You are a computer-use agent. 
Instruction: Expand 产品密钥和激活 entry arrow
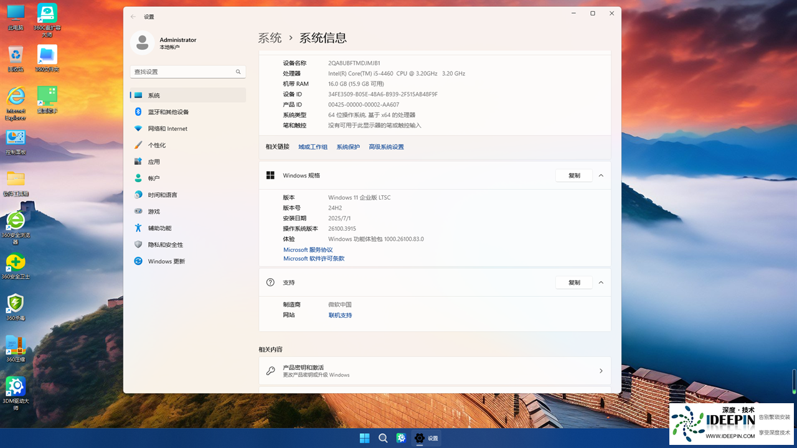[601, 371]
